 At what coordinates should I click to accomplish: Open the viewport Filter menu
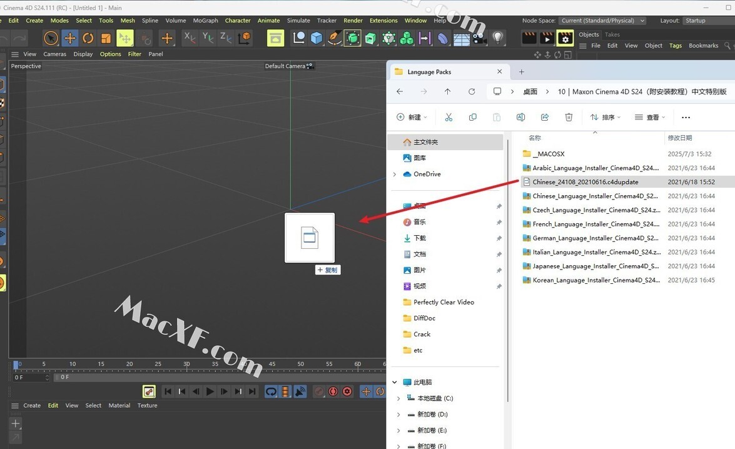tap(134, 54)
